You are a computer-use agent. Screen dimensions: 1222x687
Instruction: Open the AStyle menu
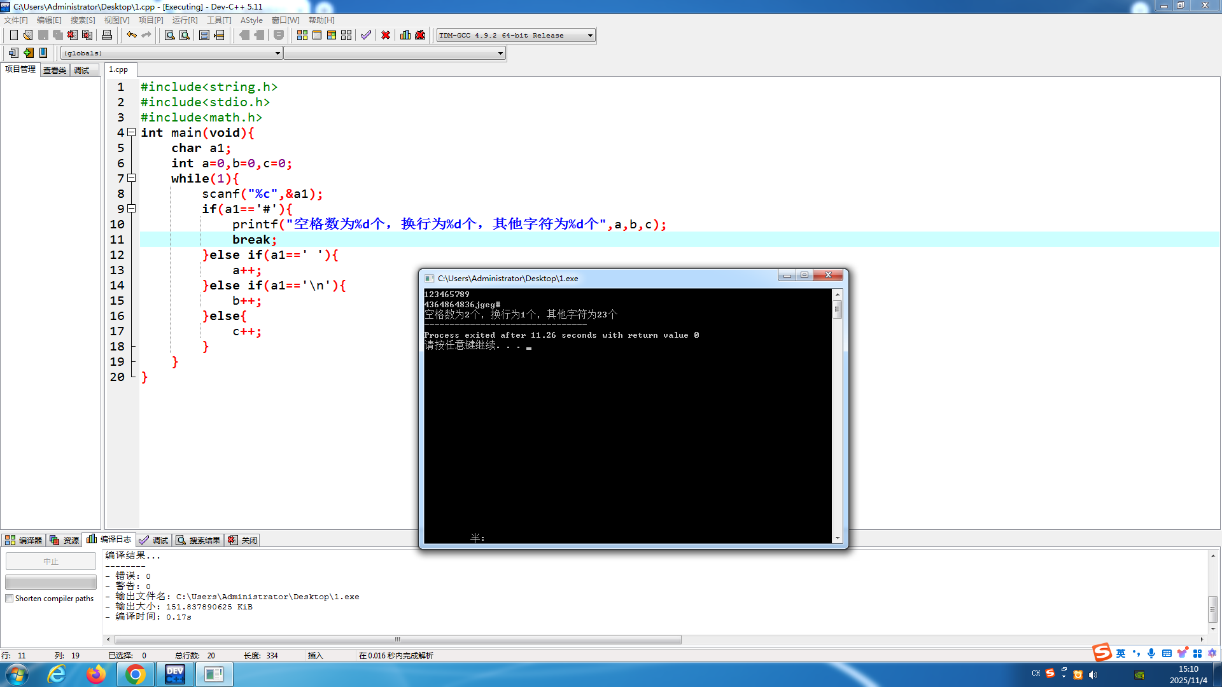tap(251, 20)
